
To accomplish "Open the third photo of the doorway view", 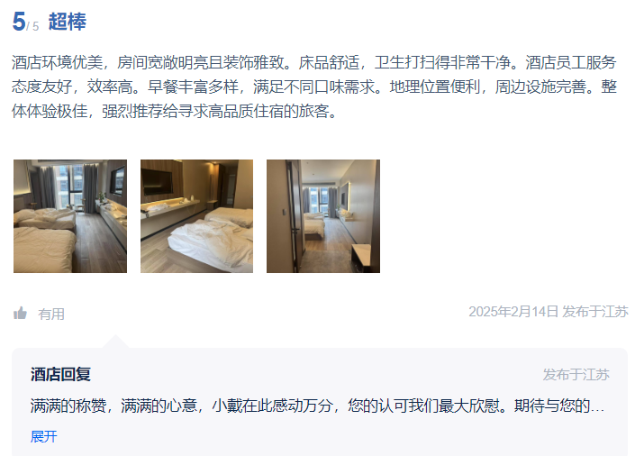I will [x=323, y=216].
